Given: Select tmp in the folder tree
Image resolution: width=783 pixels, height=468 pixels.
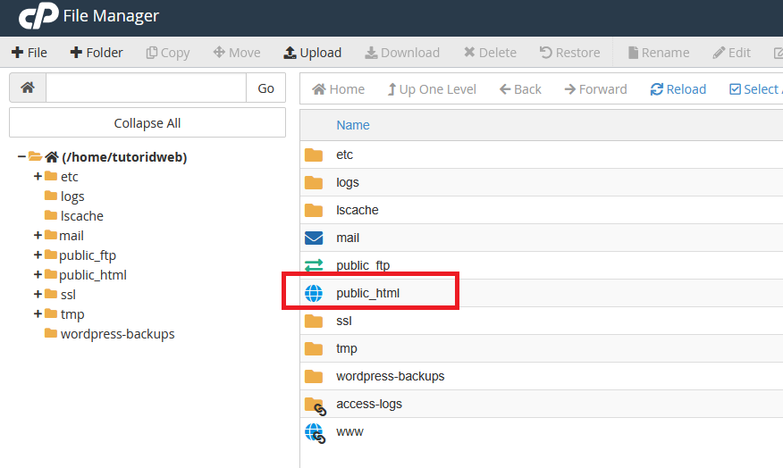Looking at the screenshot, I should [72, 314].
